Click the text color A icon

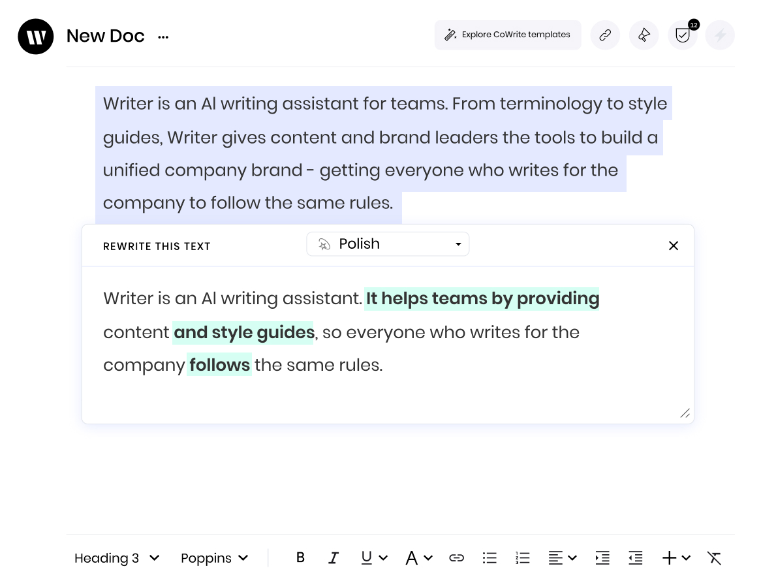412,557
